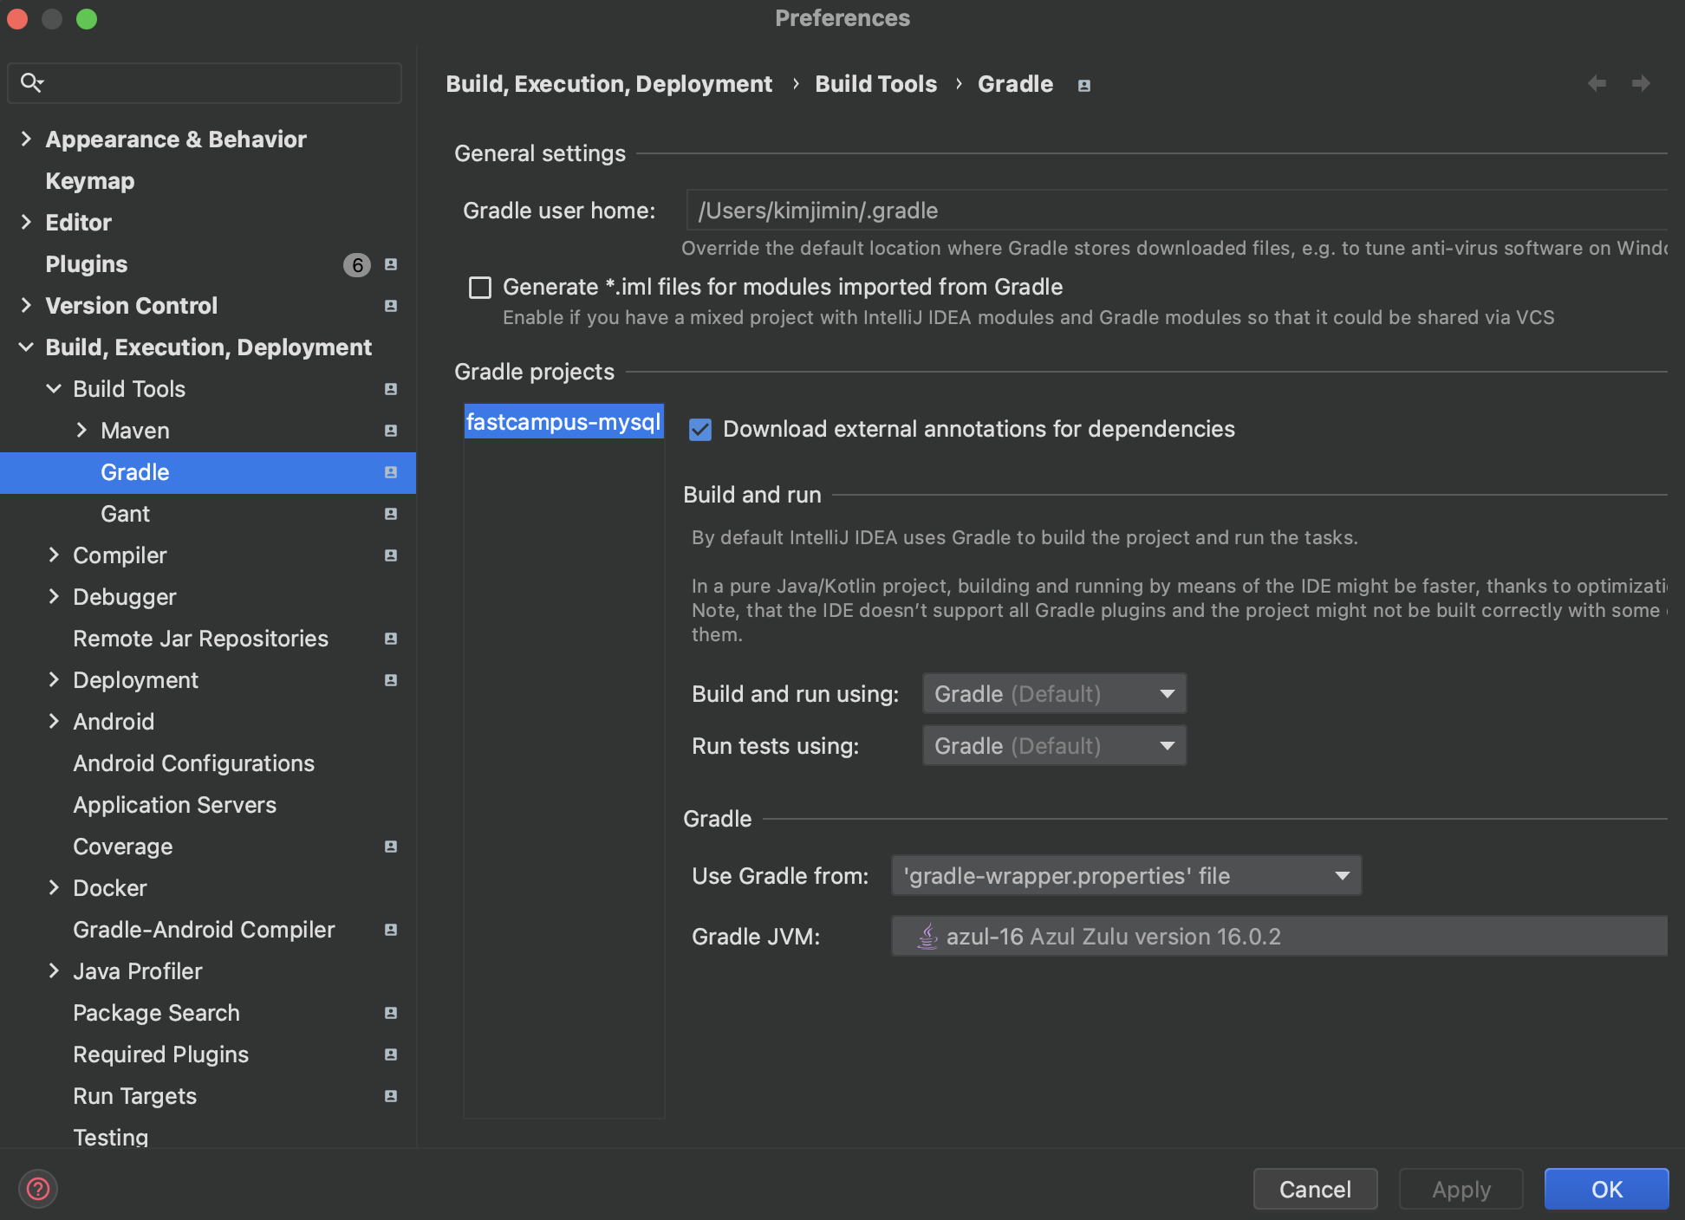Open the Package Search settings page
Image resolution: width=1685 pixels, height=1220 pixels.
pos(208,1013)
